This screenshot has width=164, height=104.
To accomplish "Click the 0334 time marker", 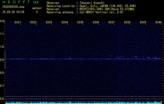I will 65,22.
